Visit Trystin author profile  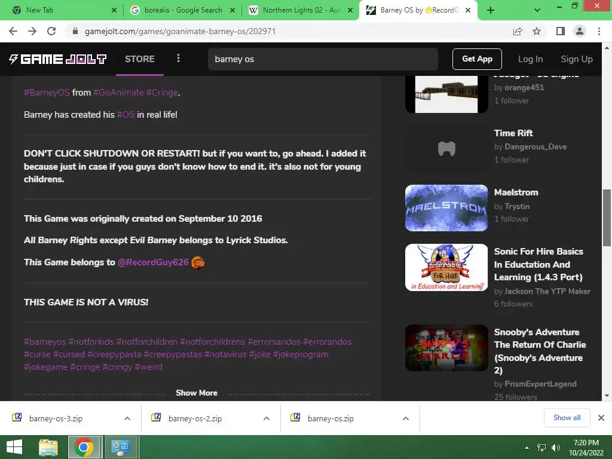coord(517,206)
